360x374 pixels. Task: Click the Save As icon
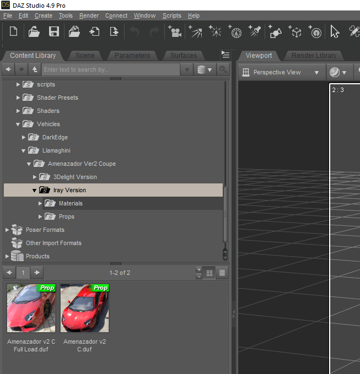point(74,32)
